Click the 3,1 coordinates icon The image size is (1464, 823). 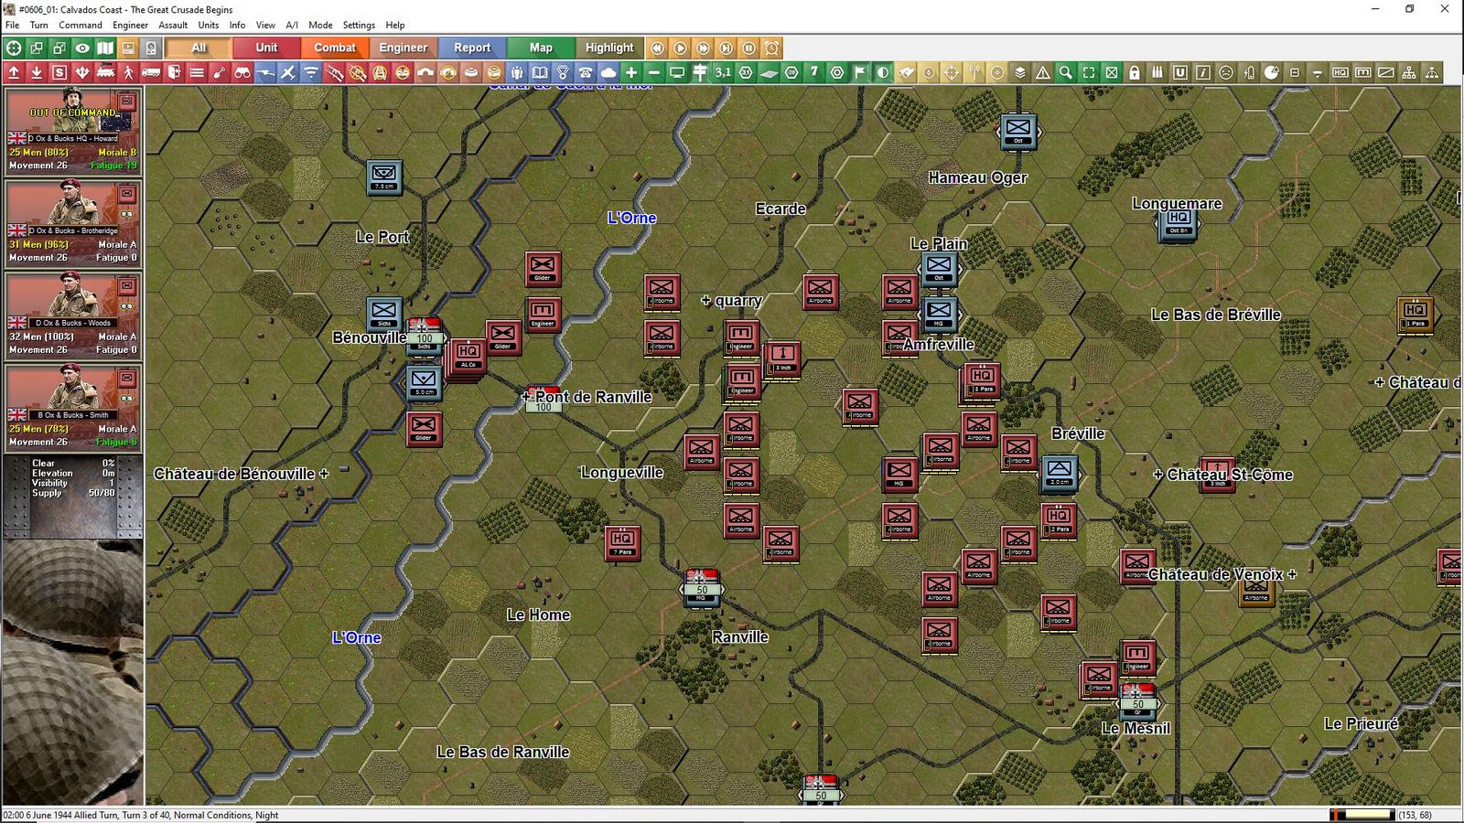coord(723,72)
